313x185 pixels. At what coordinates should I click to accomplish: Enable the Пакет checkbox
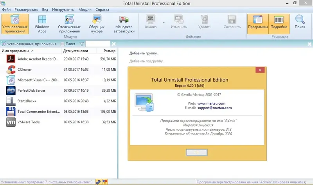63,44
